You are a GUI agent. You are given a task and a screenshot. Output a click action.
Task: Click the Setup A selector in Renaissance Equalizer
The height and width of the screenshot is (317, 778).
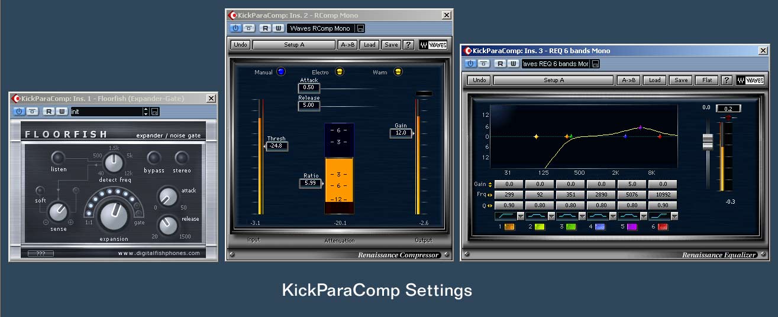click(x=554, y=80)
